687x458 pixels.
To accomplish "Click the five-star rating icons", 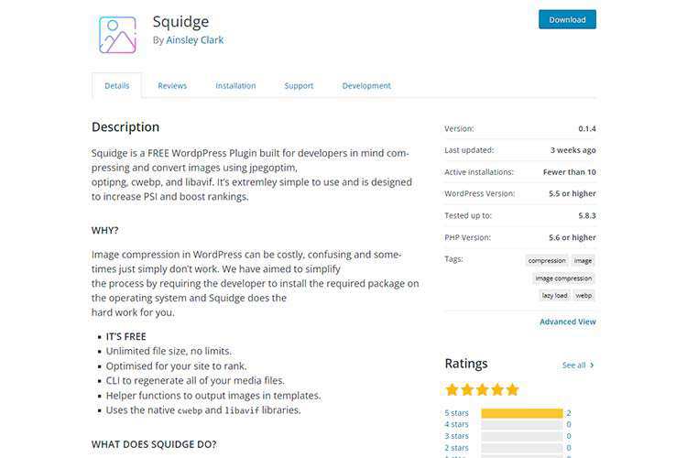I will [482, 389].
